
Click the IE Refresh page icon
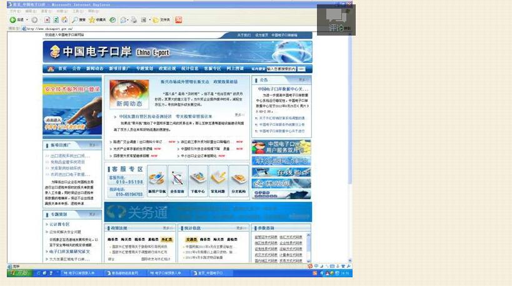tap(56, 20)
